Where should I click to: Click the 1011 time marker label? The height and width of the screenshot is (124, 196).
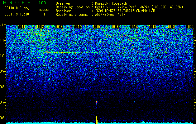pyautogui.click(x=22, y=27)
